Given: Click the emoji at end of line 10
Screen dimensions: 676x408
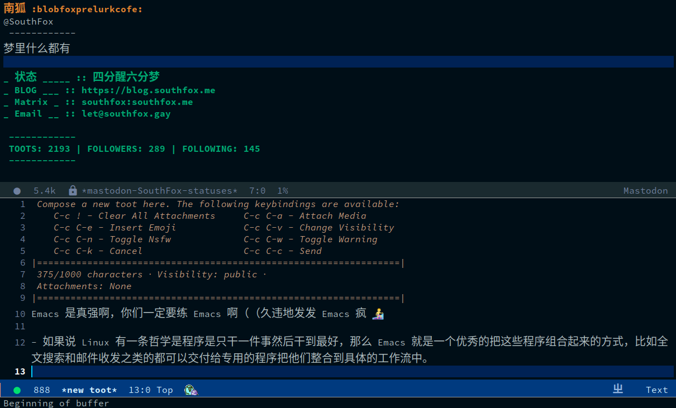Looking at the screenshot, I should coord(378,314).
